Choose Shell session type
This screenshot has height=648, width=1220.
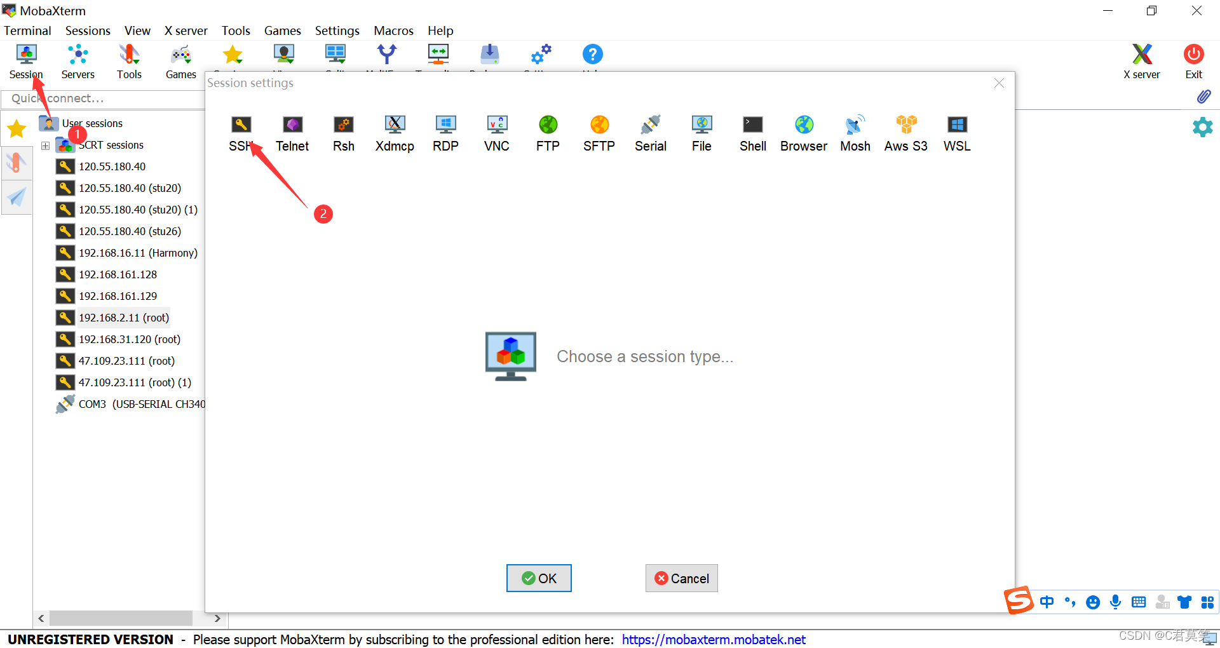point(753,133)
